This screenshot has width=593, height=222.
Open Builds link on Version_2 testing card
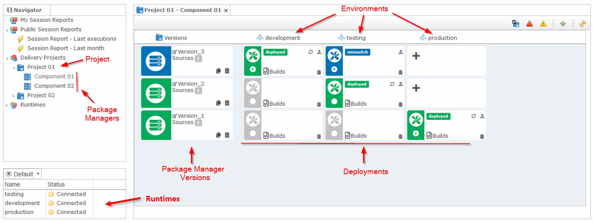[x=356, y=103]
